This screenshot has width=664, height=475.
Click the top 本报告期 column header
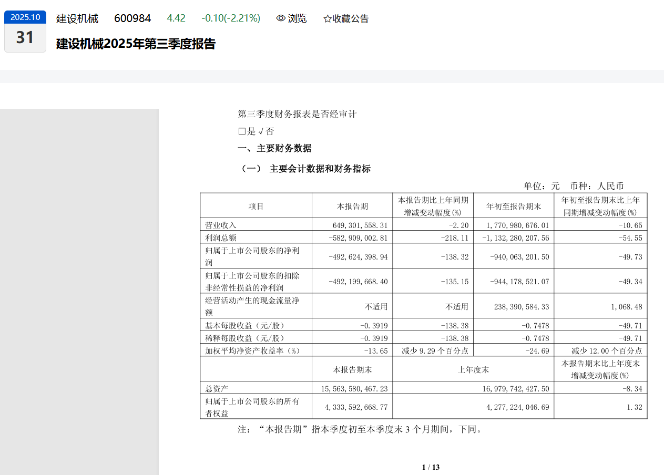pyautogui.click(x=352, y=206)
